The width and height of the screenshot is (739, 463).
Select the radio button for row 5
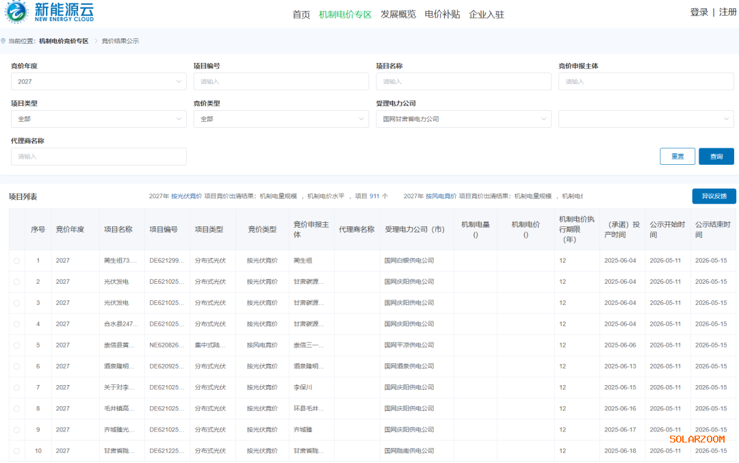[17, 345]
